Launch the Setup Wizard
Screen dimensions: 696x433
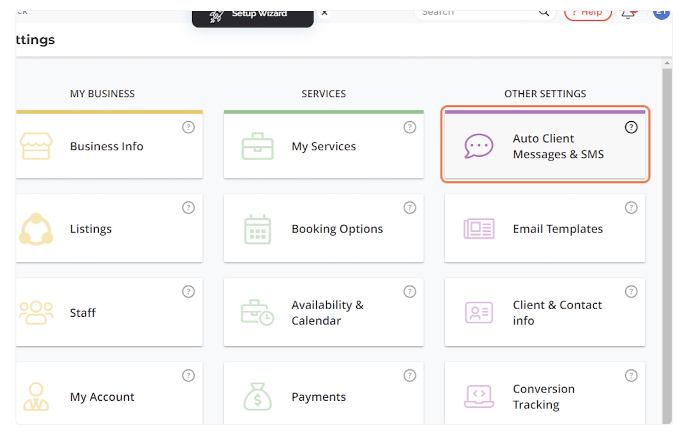252,14
